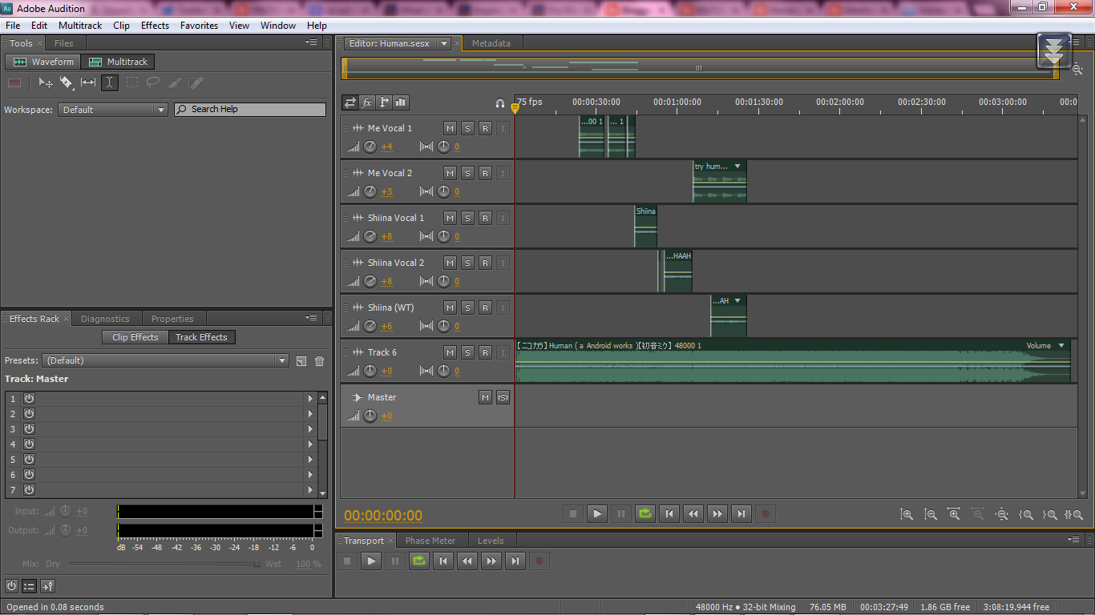Open the Editor: Human.sesx dropdown
This screenshot has height=615, width=1095.
[446, 43]
